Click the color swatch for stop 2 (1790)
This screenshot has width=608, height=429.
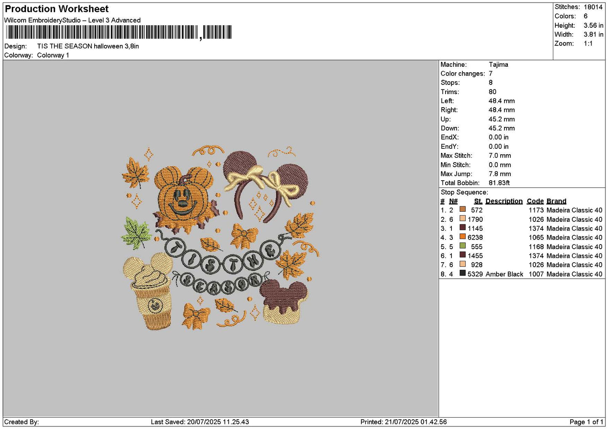tap(463, 218)
